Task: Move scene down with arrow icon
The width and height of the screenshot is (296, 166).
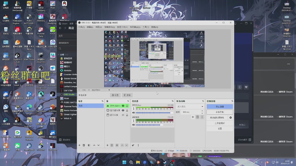Action: pos(98,145)
